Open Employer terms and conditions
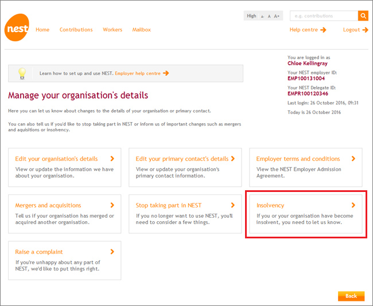 click(298, 159)
